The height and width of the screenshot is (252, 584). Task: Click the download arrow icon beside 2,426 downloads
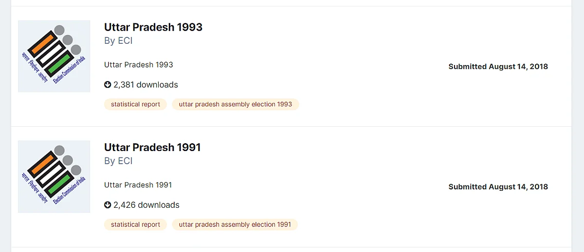(108, 205)
